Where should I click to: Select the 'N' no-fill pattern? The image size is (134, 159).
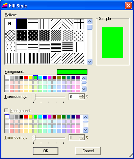(10, 24)
